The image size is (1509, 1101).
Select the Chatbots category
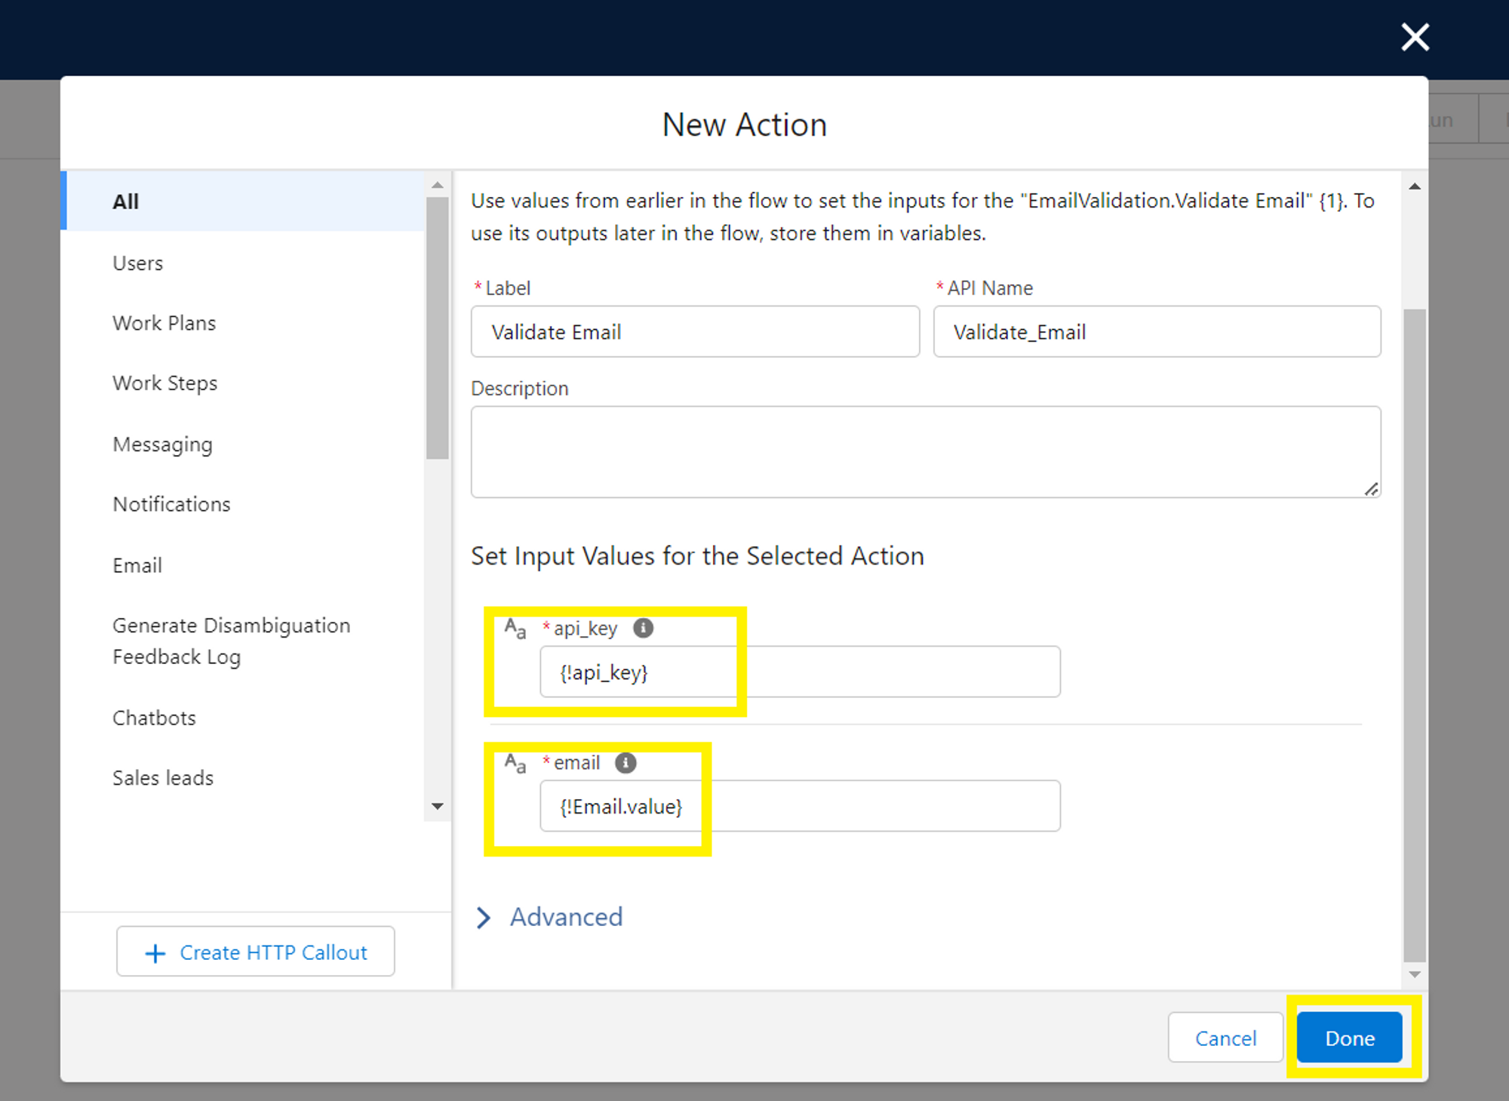click(x=154, y=718)
